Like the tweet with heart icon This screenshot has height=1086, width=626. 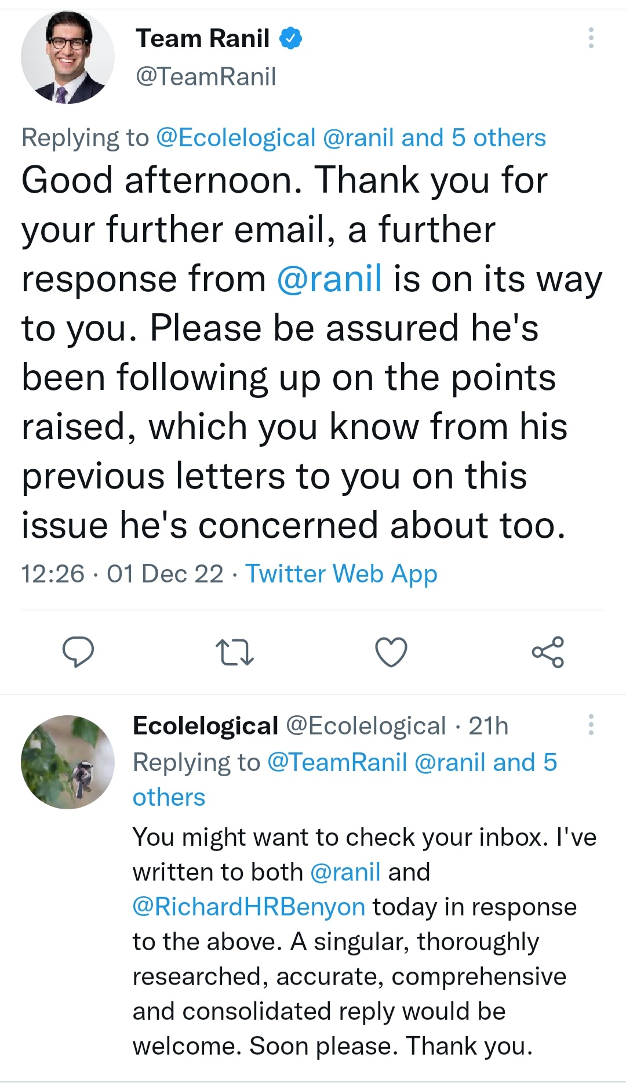pos(391,651)
